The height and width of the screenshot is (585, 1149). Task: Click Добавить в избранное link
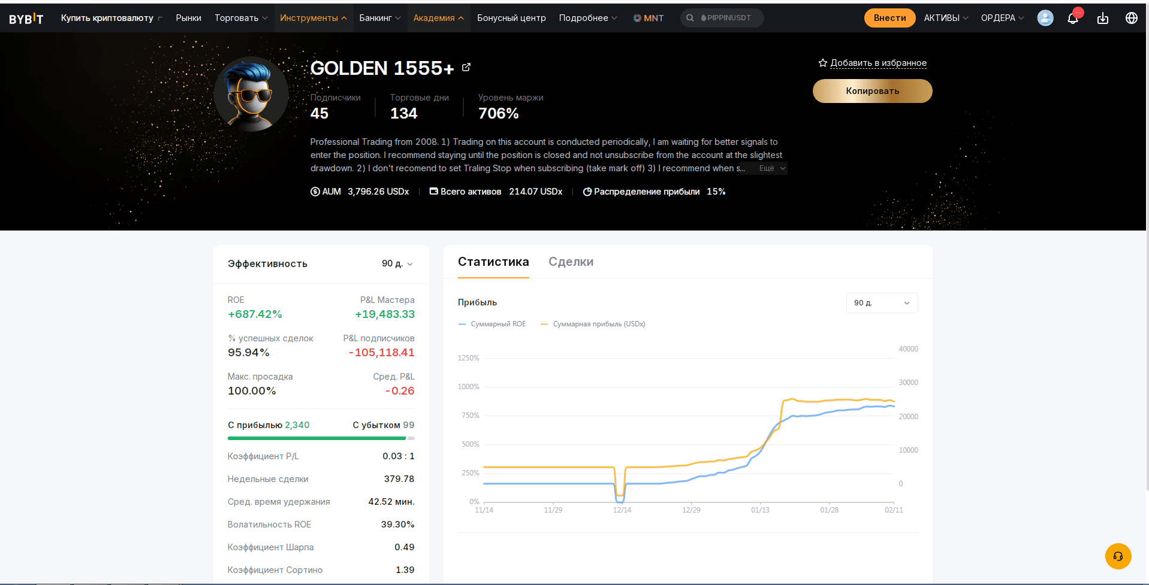pos(878,63)
